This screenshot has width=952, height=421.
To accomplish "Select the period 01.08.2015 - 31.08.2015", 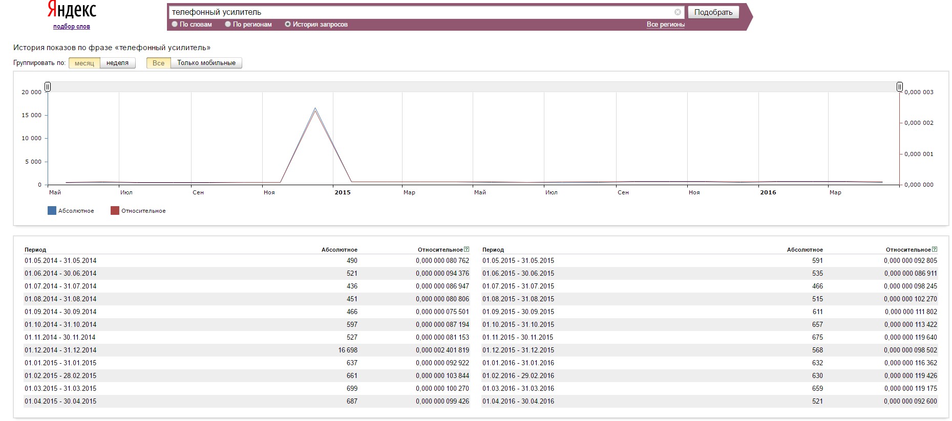I will click(518, 299).
